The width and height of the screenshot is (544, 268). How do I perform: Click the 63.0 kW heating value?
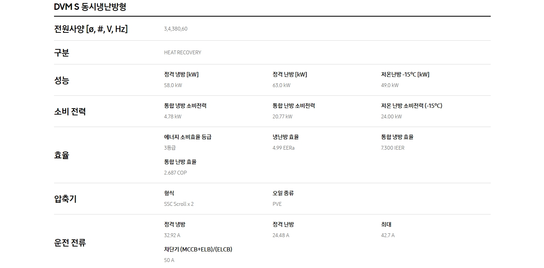tap(281, 85)
